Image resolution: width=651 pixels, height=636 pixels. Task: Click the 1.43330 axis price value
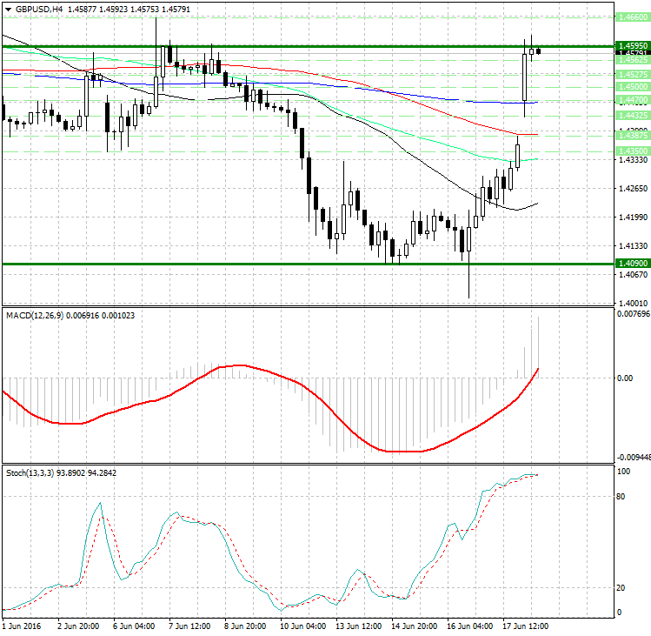[633, 159]
